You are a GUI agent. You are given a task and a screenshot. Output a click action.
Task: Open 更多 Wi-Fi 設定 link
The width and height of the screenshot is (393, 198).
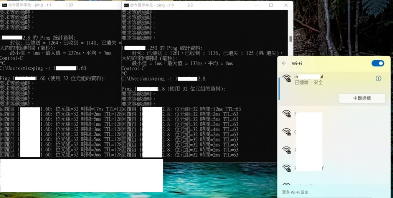295,192
